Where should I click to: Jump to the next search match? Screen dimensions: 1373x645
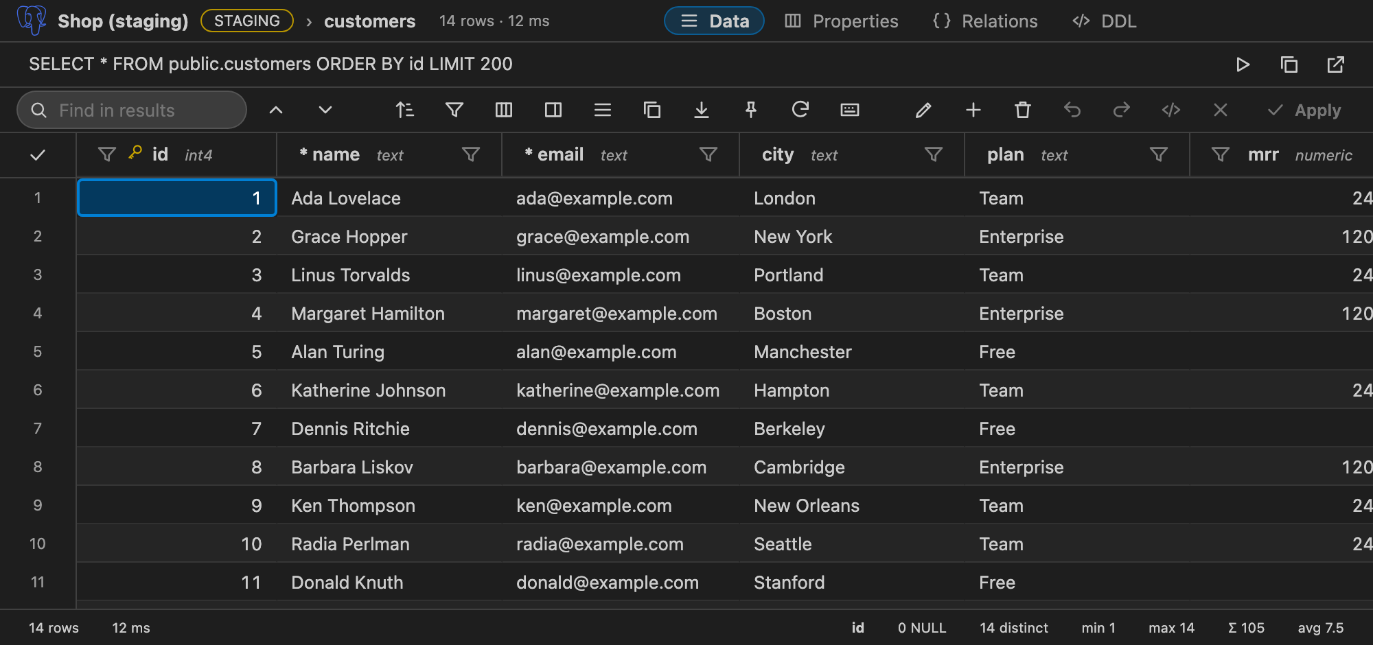(325, 110)
